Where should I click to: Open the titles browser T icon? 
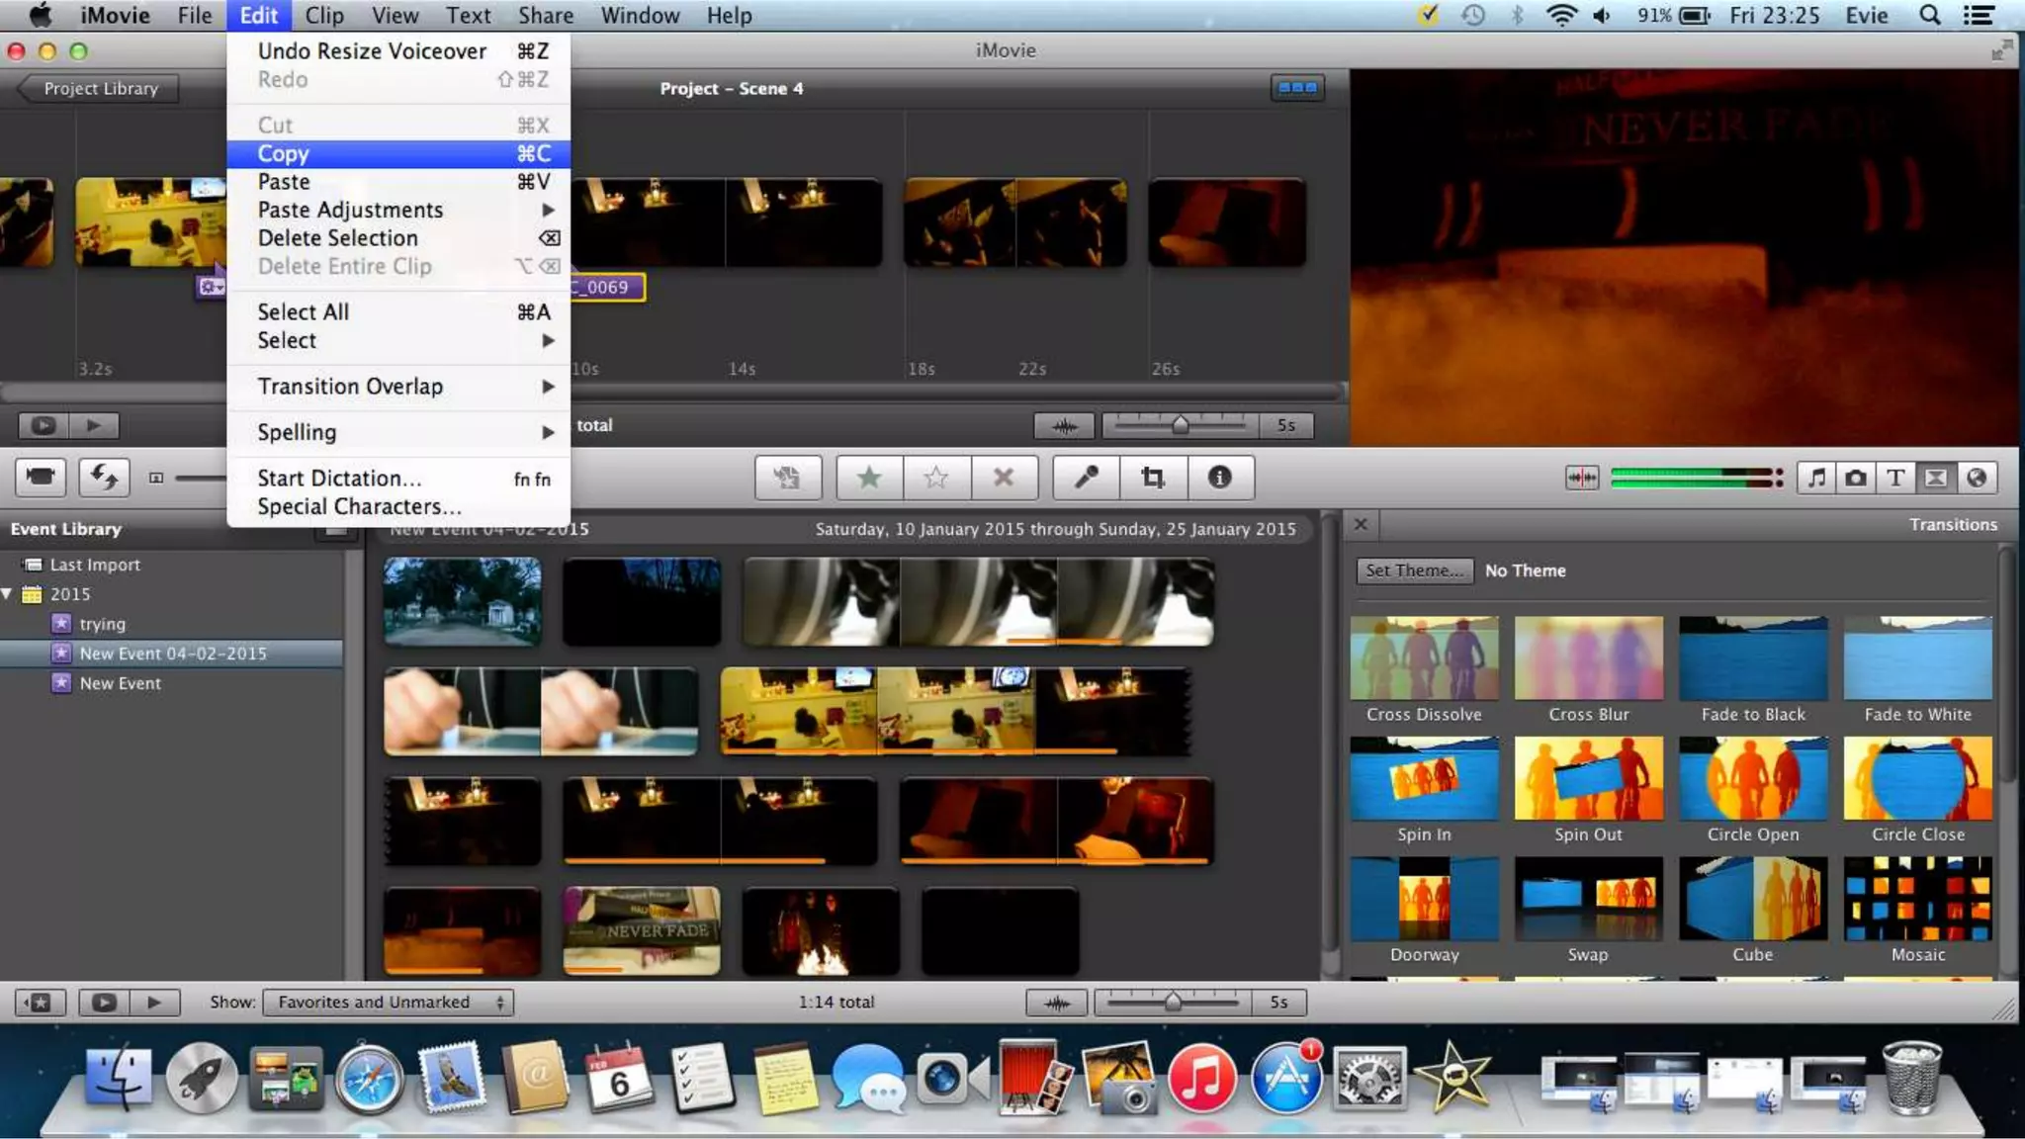click(x=1895, y=478)
